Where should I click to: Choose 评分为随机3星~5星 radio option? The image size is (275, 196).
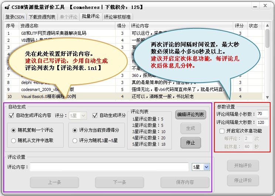[75, 141]
